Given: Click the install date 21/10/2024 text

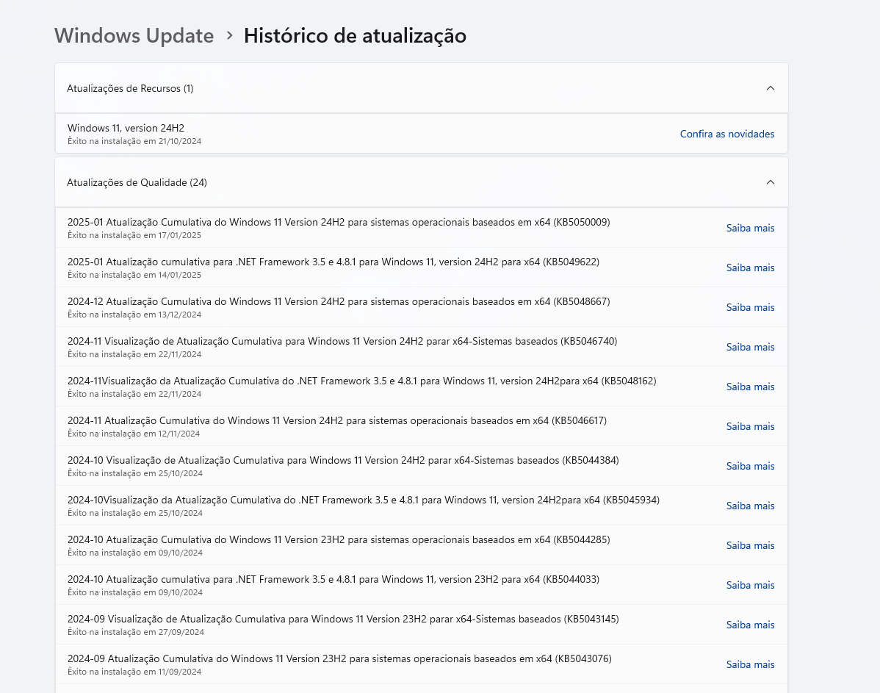Looking at the screenshot, I should 179,142.
